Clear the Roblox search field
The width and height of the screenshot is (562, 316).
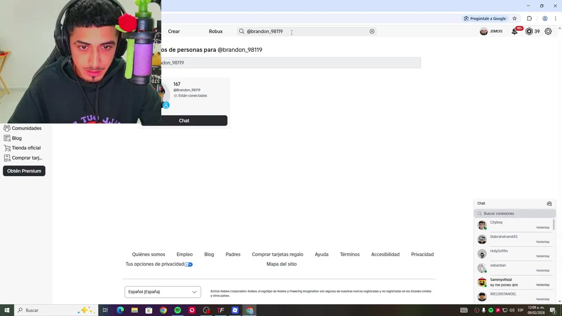click(x=372, y=31)
